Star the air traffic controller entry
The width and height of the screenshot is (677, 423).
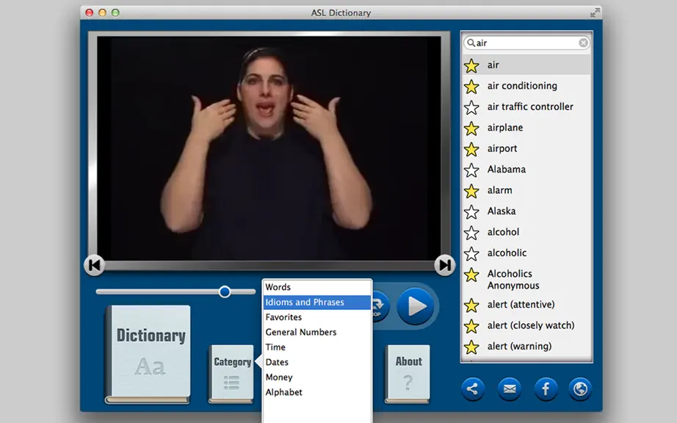coord(471,107)
